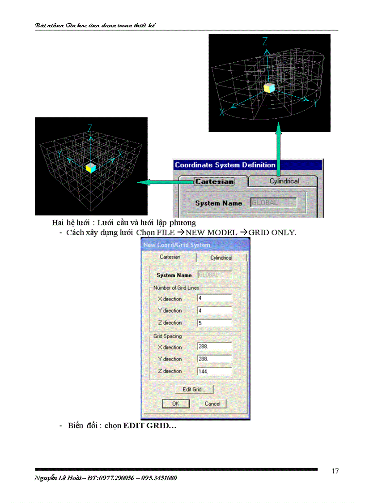Viewport: 365px width, 503px height.
Task: Click the yellow cube in the Cartesian grid preview
Action: pos(91,168)
